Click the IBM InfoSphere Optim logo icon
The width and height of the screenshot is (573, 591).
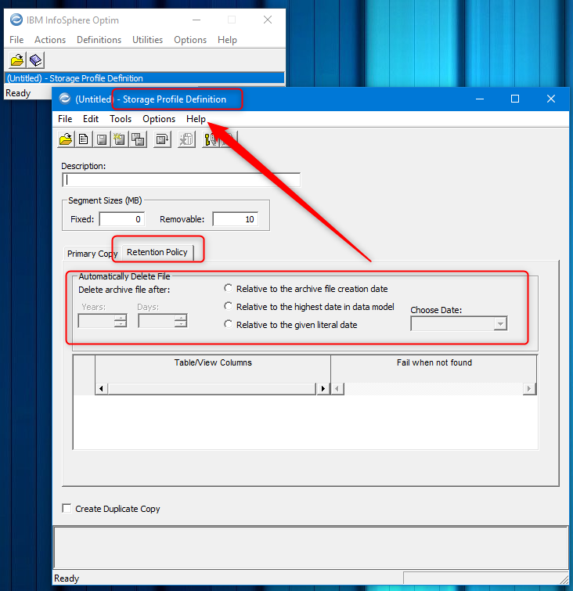point(16,20)
